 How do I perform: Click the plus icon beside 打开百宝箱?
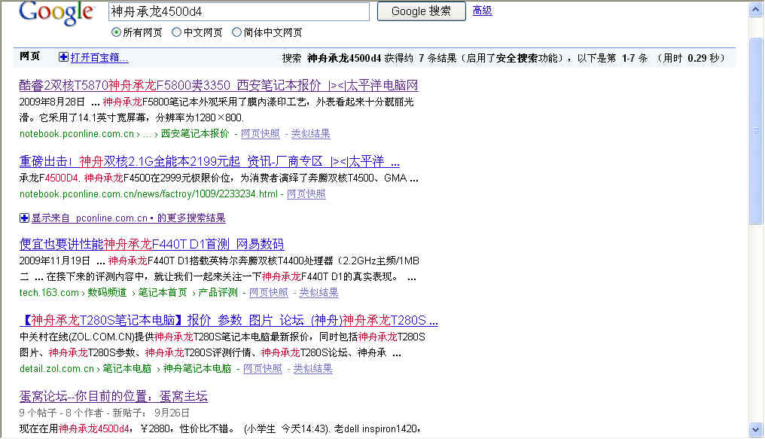(x=63, y=57)
